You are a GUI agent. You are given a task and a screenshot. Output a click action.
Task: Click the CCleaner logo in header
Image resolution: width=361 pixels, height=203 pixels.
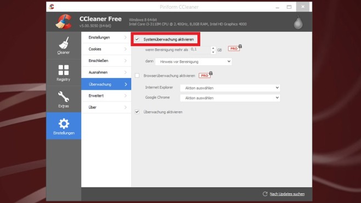tap(64, 21)
